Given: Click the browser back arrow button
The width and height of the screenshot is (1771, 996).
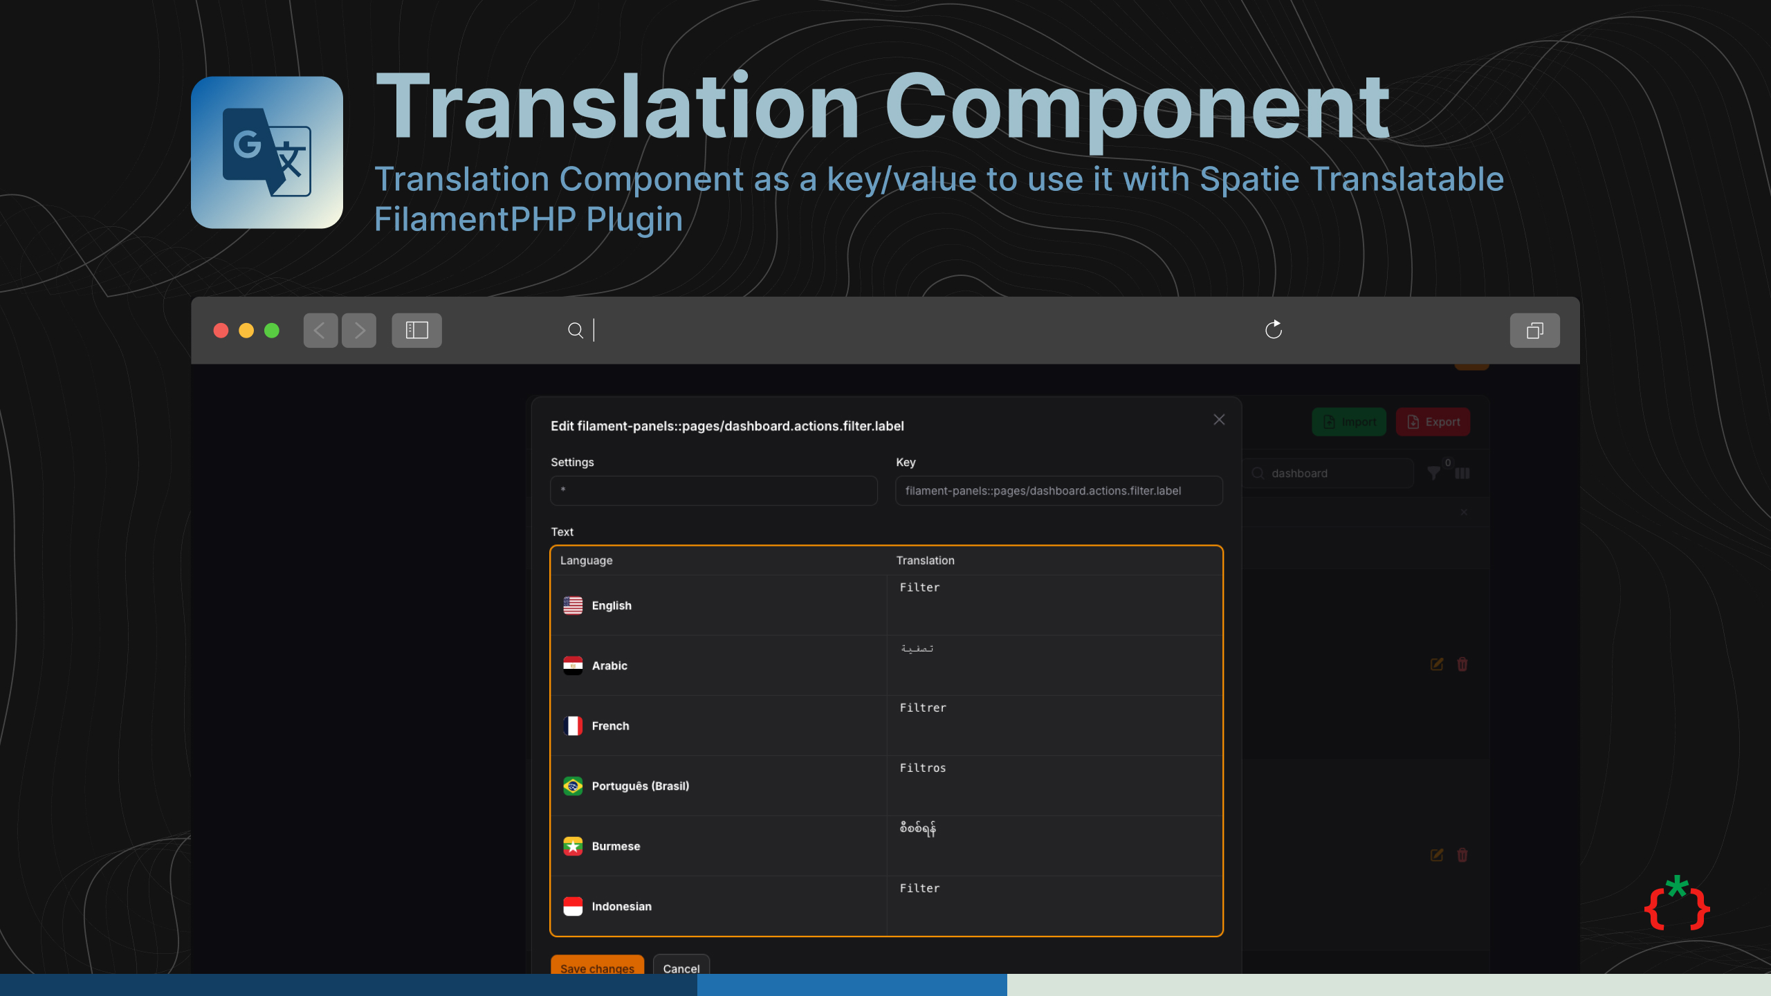Looking at the screenshot, I should coord(320,331).
